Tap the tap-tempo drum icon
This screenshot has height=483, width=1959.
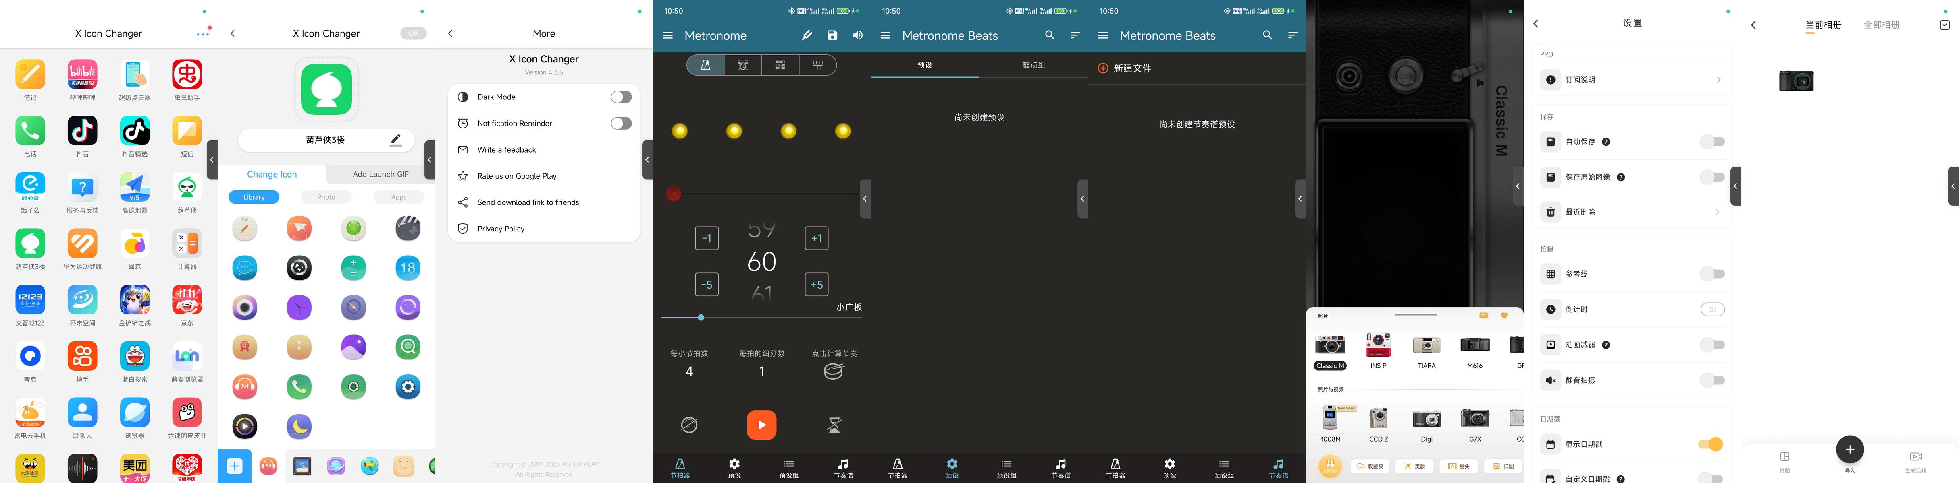click(x=834, y=372)
